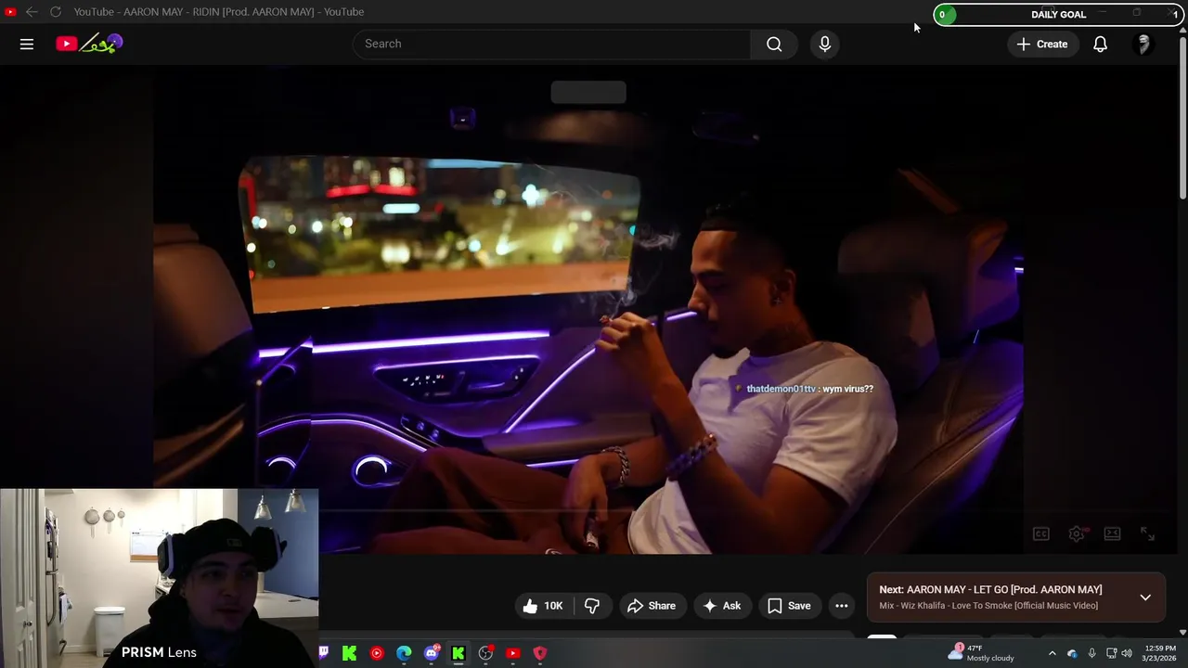Screen dimensions: 1188x668
Task: Reload the page with refresh icon
Action: pos(56,12)
